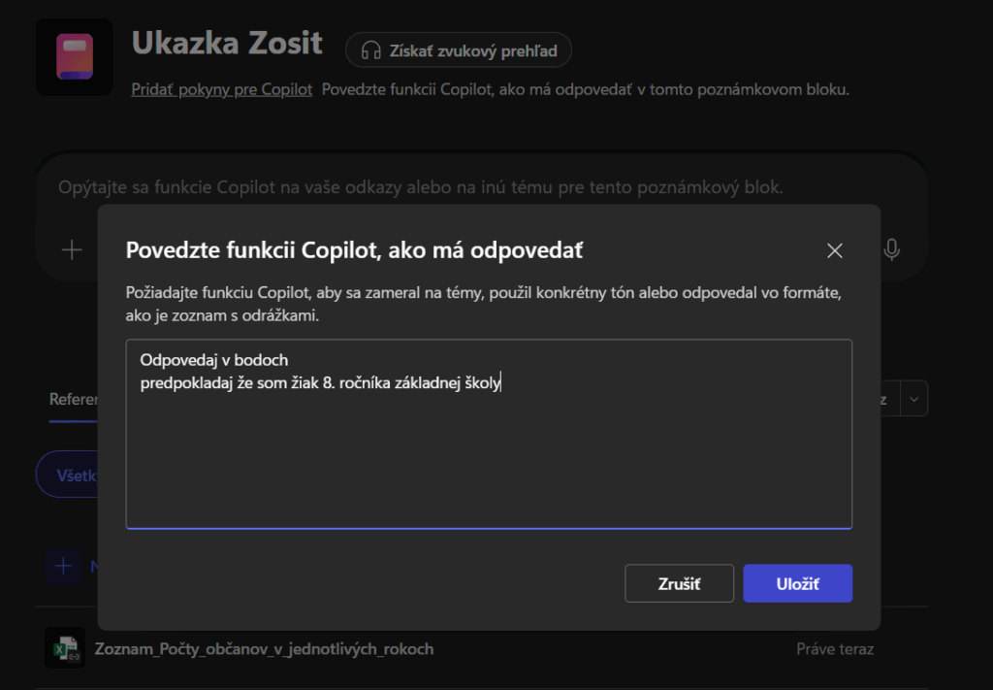Image resolution: width=993 pixels, height=690 pixels.
Task: Close the Copilot instructions dialog
Action: click(x=835, y=251)
